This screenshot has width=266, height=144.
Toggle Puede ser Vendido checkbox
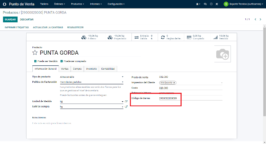click(x=35, y=61)
